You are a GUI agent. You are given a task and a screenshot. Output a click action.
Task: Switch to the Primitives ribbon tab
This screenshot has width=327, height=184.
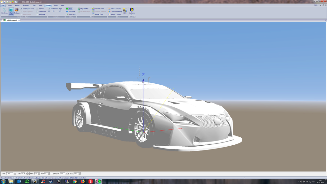[26, 5]
